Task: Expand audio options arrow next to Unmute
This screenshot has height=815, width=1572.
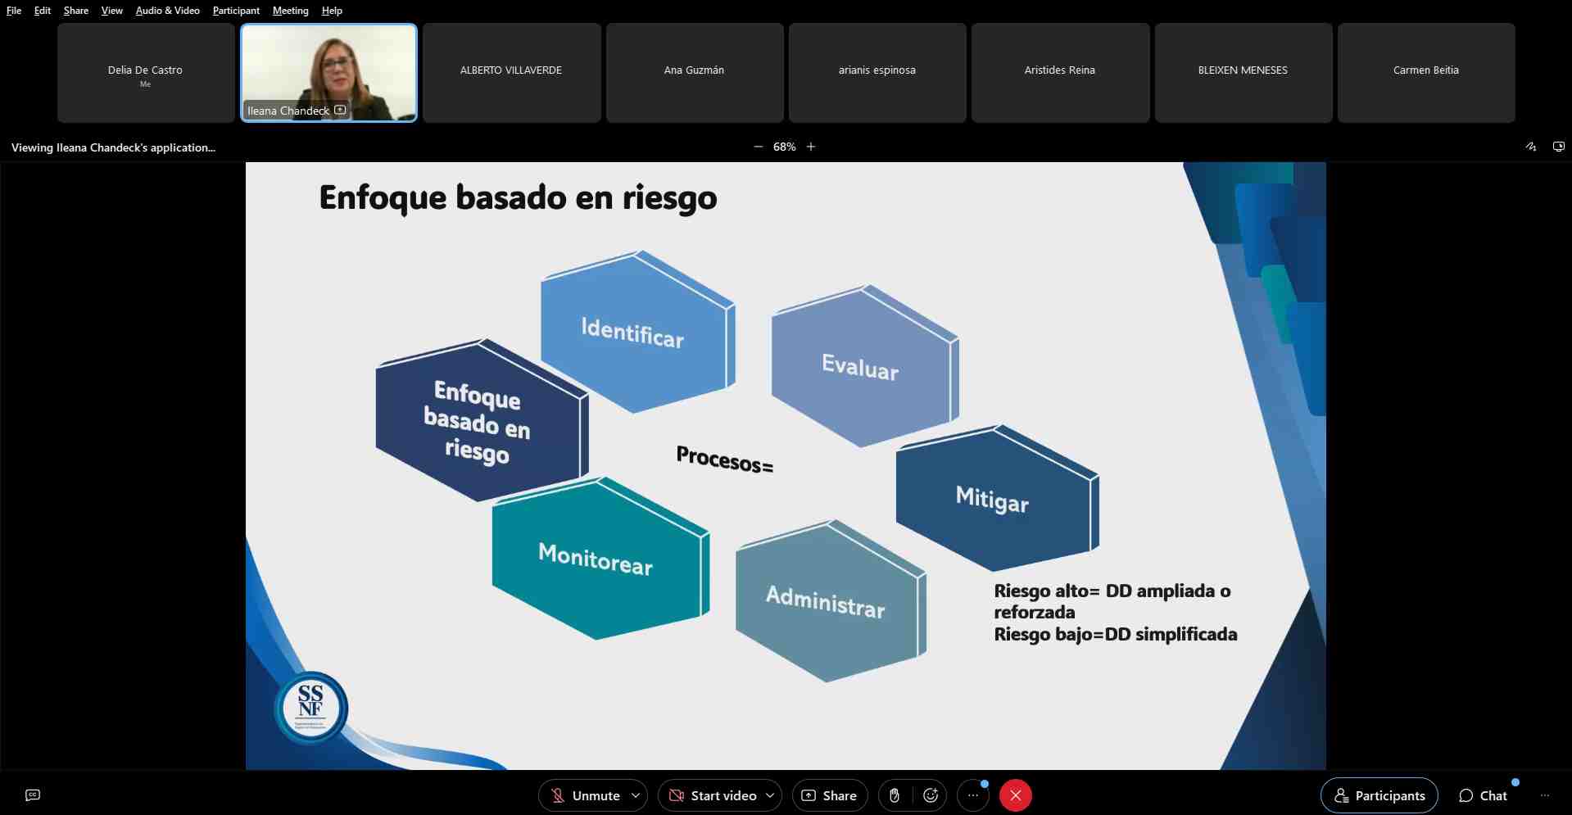Action: coord(636,795)
